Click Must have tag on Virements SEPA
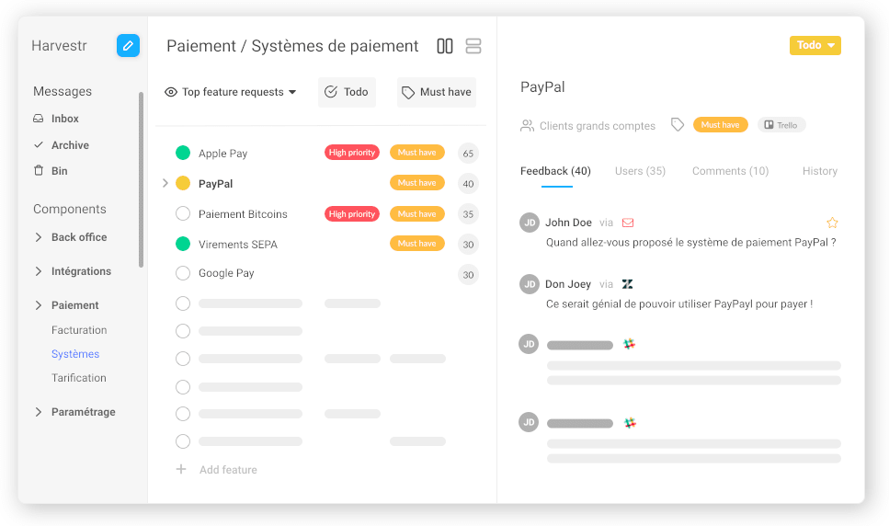This screenshot has height=526, width=889. pyautogui.click(x=416, y=243)
